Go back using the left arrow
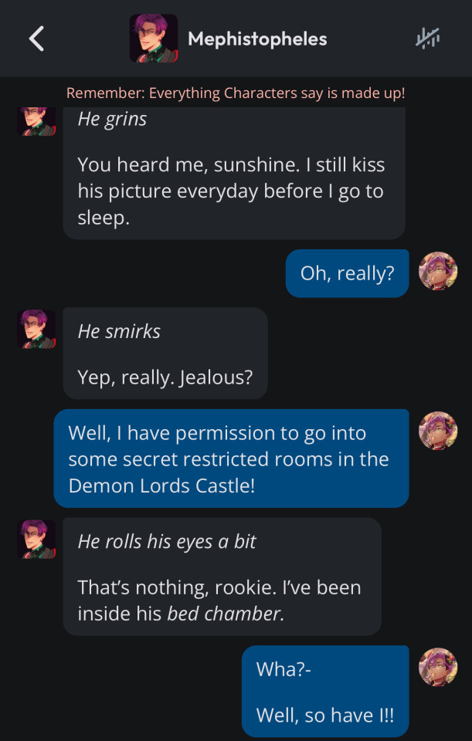This screenshot has height=741, width=472. [x=37, y=39]
